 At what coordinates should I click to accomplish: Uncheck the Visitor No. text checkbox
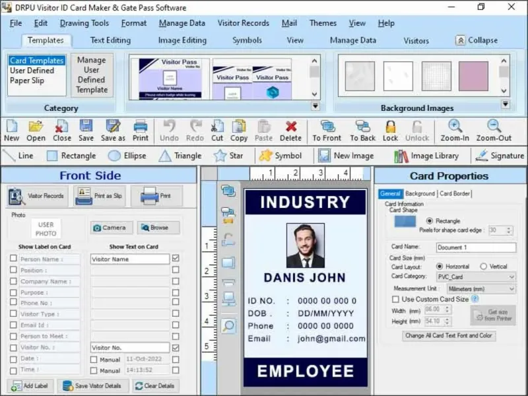pyautogui.click(x=176, y=348)
